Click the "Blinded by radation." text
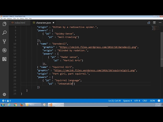 (x=72, y=50)
